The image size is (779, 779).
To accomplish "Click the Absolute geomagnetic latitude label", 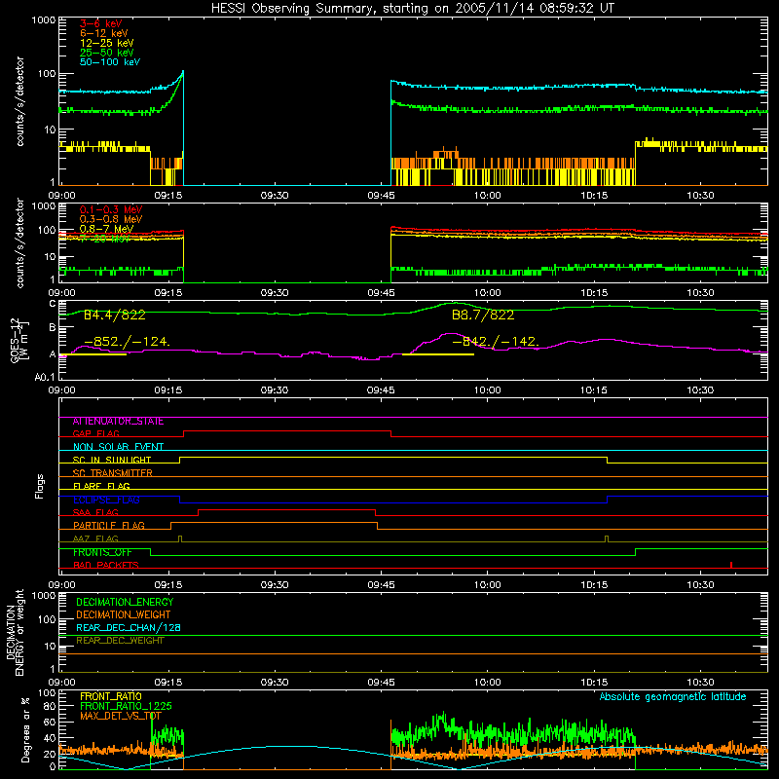I will pos(673,697).
